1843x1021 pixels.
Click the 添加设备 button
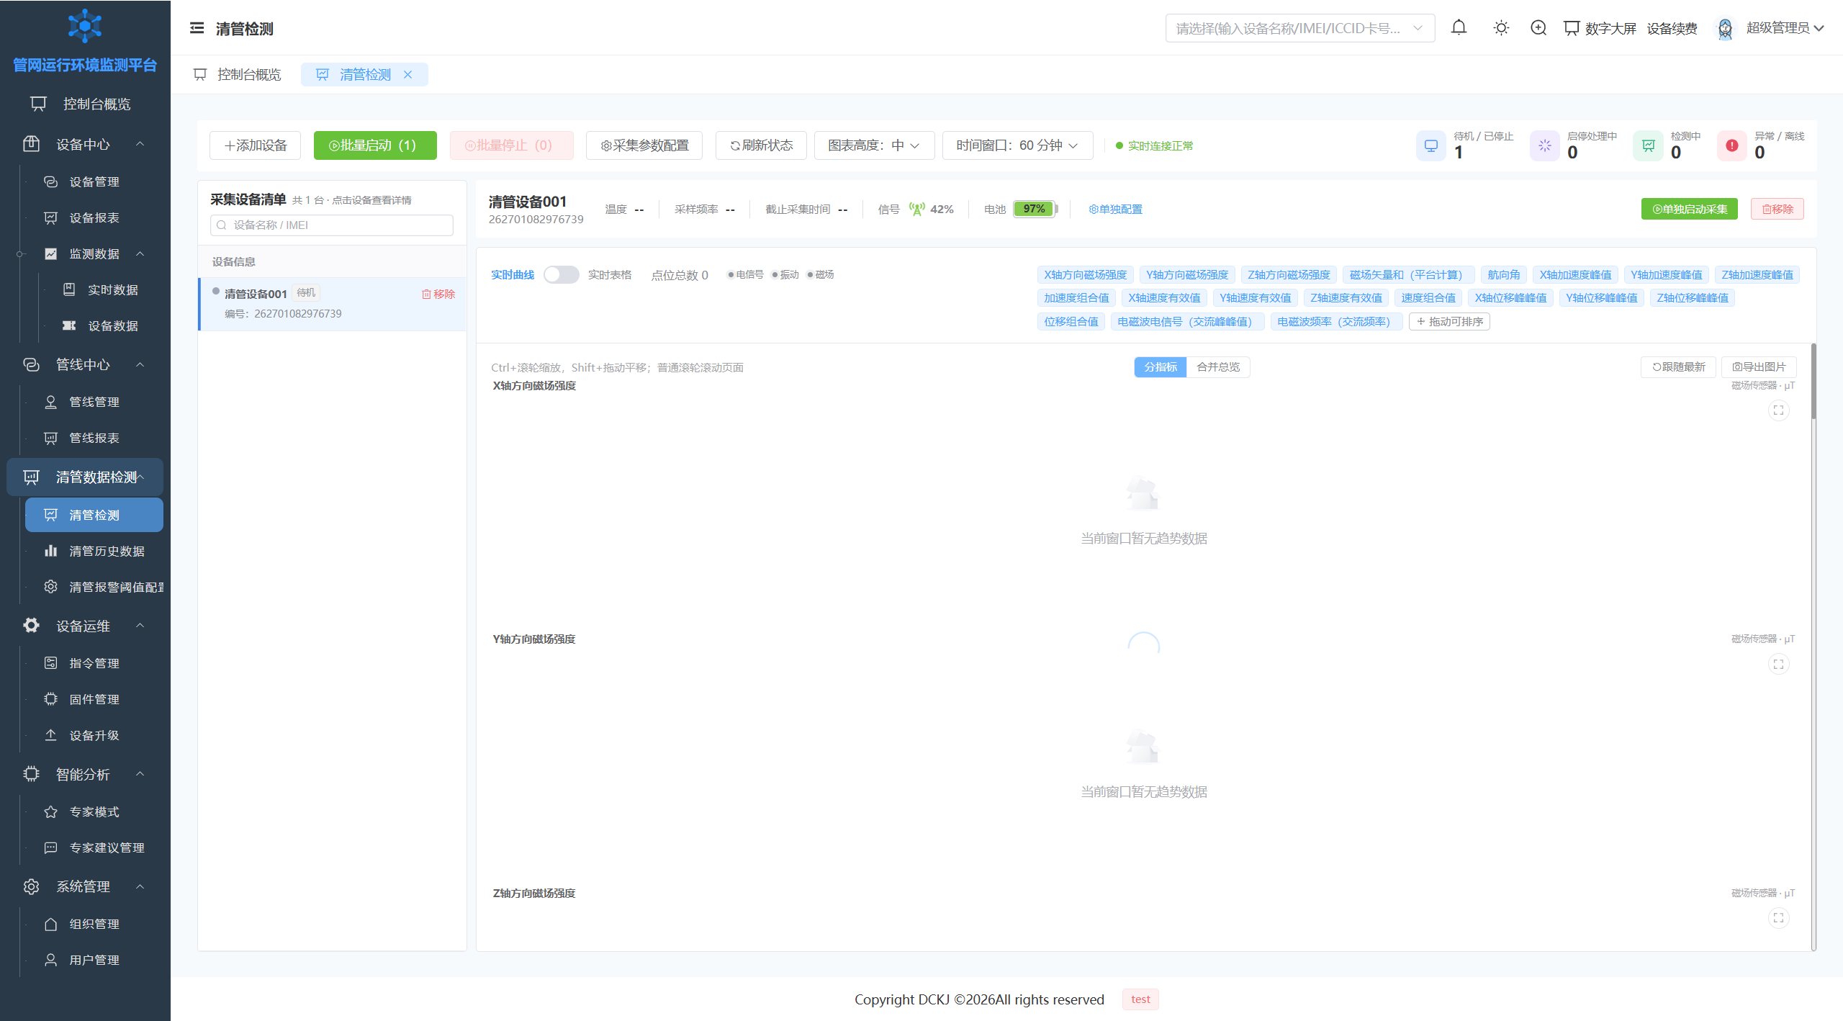point(255,145)
